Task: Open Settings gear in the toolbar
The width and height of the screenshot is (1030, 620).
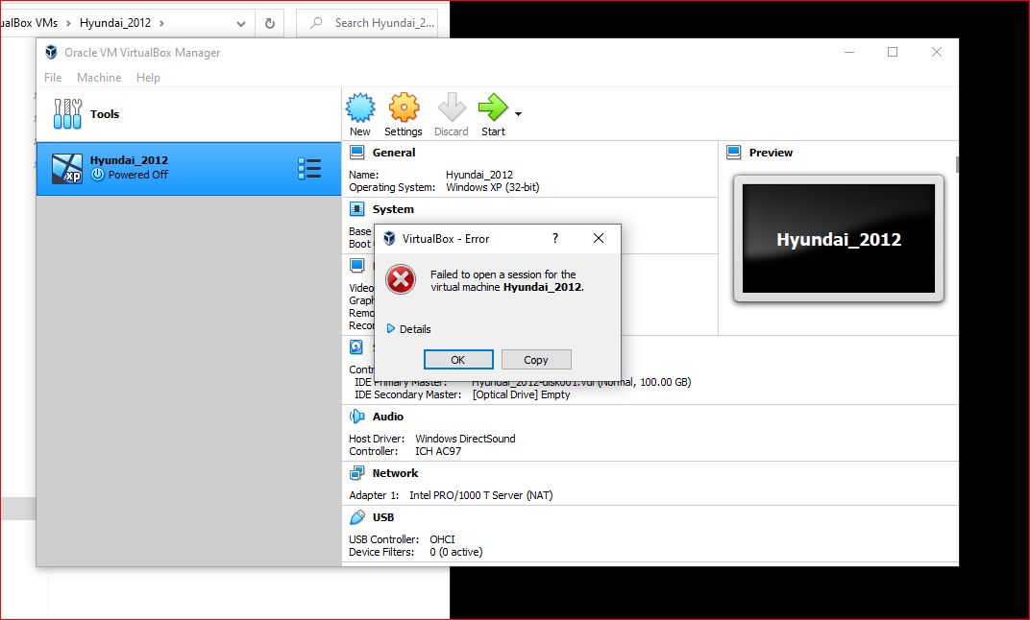Action: tap(404, 107)
